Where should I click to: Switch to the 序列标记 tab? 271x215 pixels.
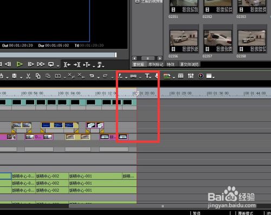point(156,64)
